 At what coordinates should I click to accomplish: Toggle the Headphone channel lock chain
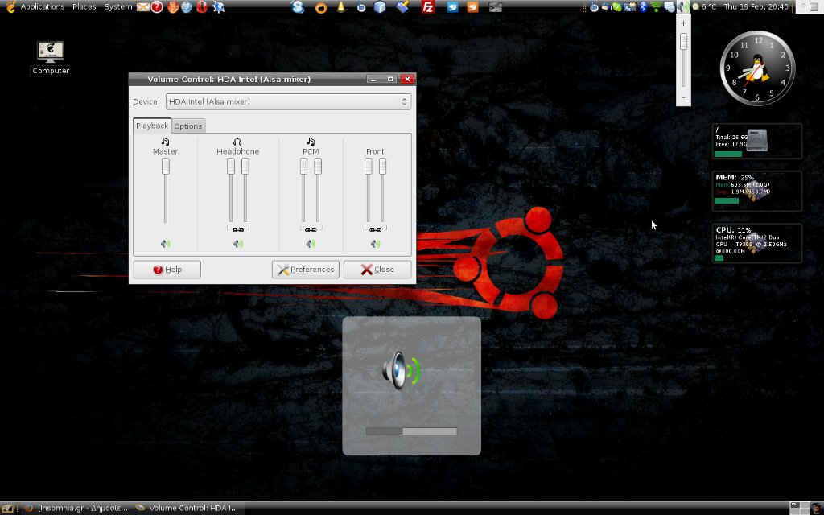[x=238, y=229]
